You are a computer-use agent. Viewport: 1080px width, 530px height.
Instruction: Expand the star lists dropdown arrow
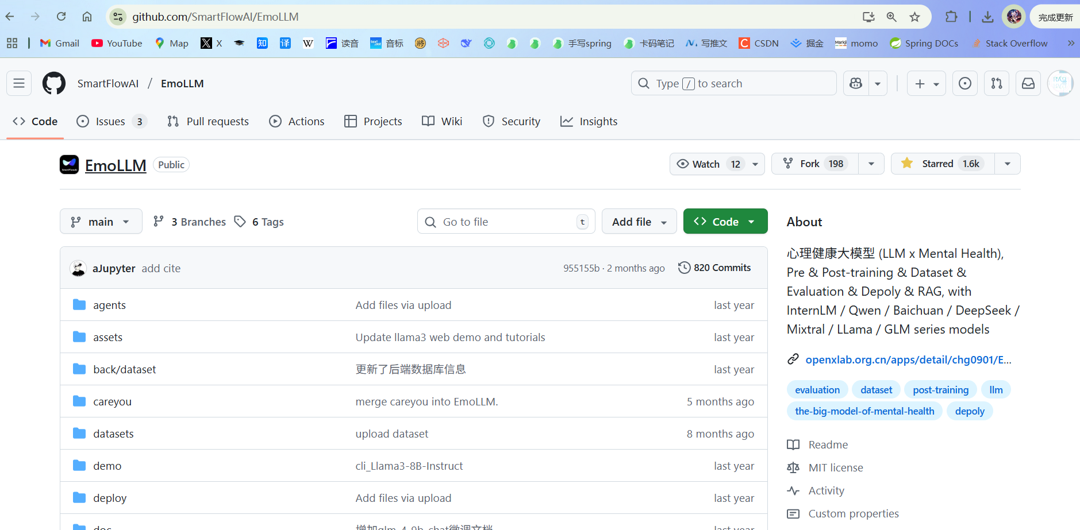pos(1008,164)
